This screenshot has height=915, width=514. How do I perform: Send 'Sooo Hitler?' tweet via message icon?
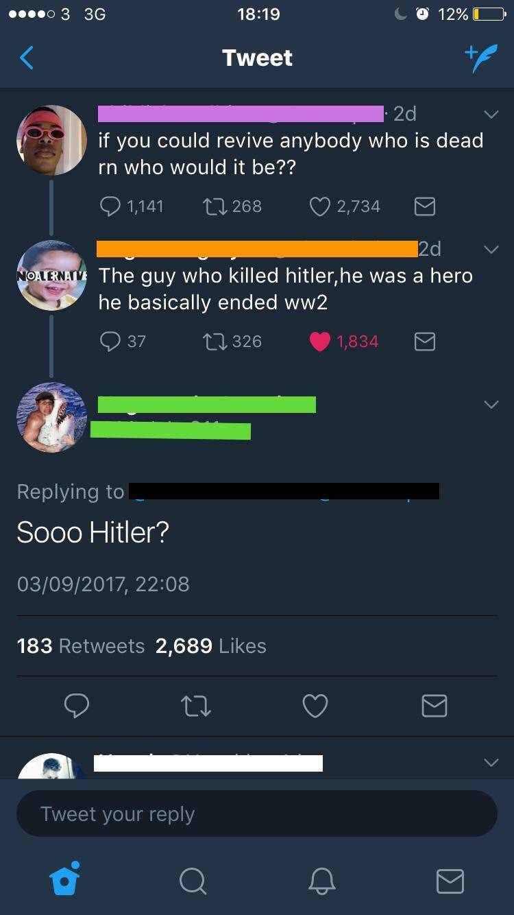pyautogui.click(x=434, y=705)
